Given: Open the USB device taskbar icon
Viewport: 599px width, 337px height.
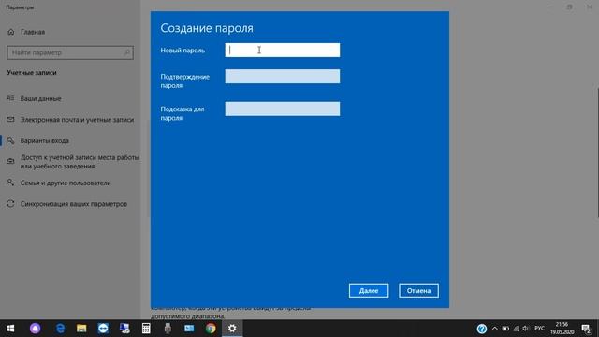Looking at the screenshot, I should pyautogui.click(x=168, y=329).
